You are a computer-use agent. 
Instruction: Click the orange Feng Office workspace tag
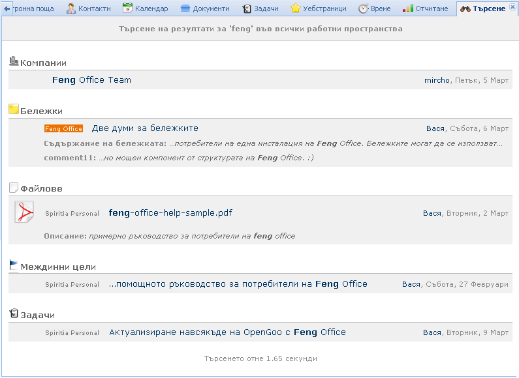pos(63,129)
